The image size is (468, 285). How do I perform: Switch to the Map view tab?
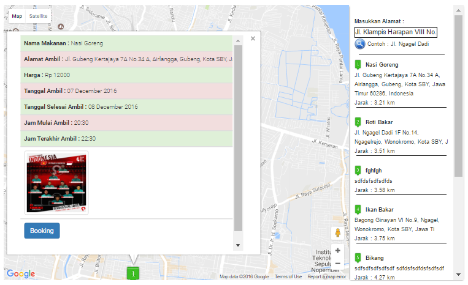pyautogui.click(x=17, y=16)
